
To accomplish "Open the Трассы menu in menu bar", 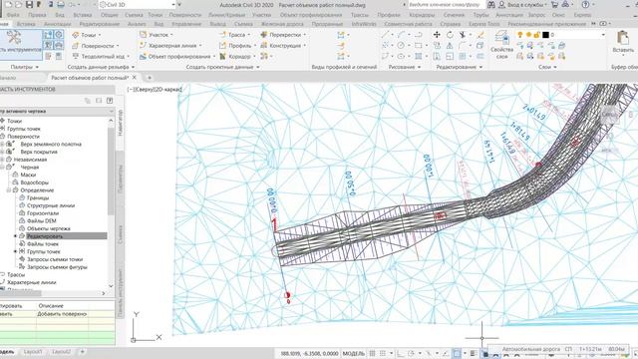I will [360, 15].
